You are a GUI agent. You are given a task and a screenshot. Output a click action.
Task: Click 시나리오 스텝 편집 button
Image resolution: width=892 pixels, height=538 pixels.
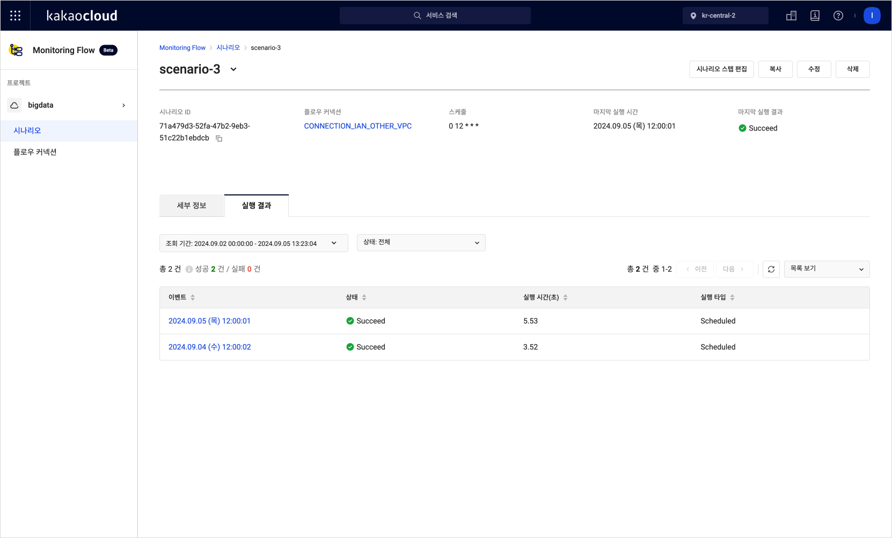tap(722, 69)
